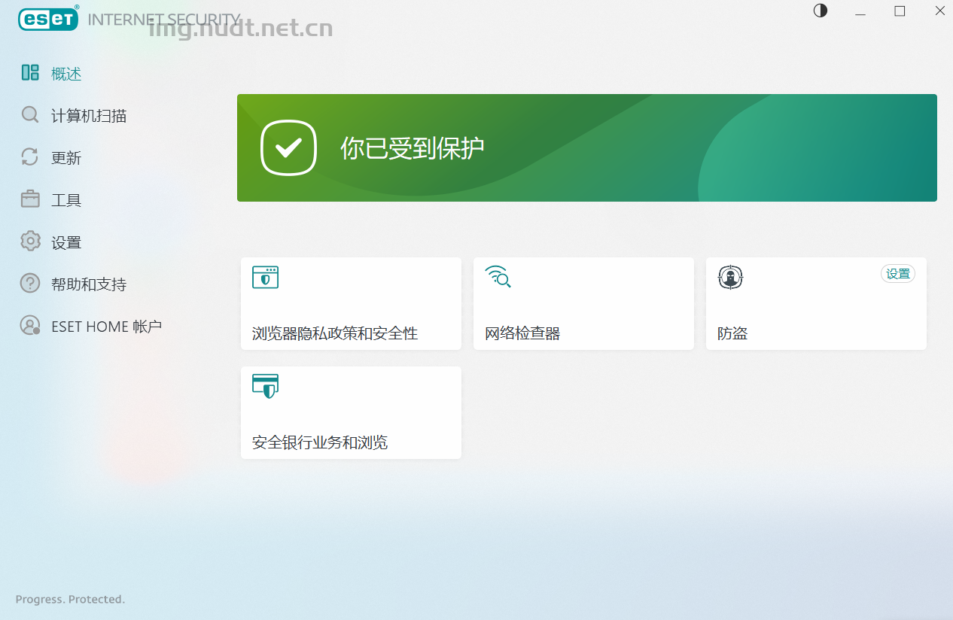Click the 概述 dashboard icon
This screenshot has width=953, height=620.
pyautogui.click(x=30, y=73)
